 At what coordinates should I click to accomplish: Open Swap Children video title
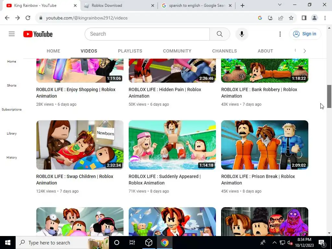[75, 180]
